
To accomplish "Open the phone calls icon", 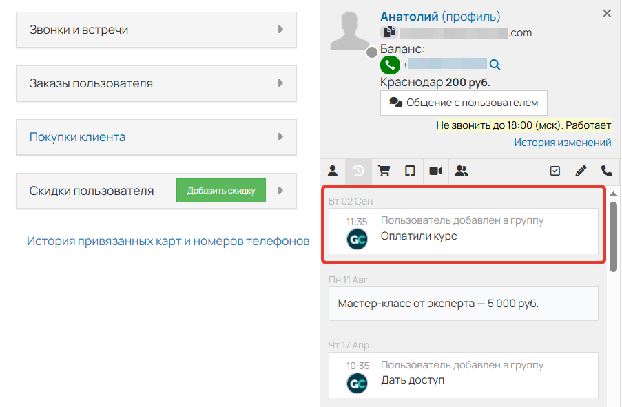I will [x=605, y=171].
